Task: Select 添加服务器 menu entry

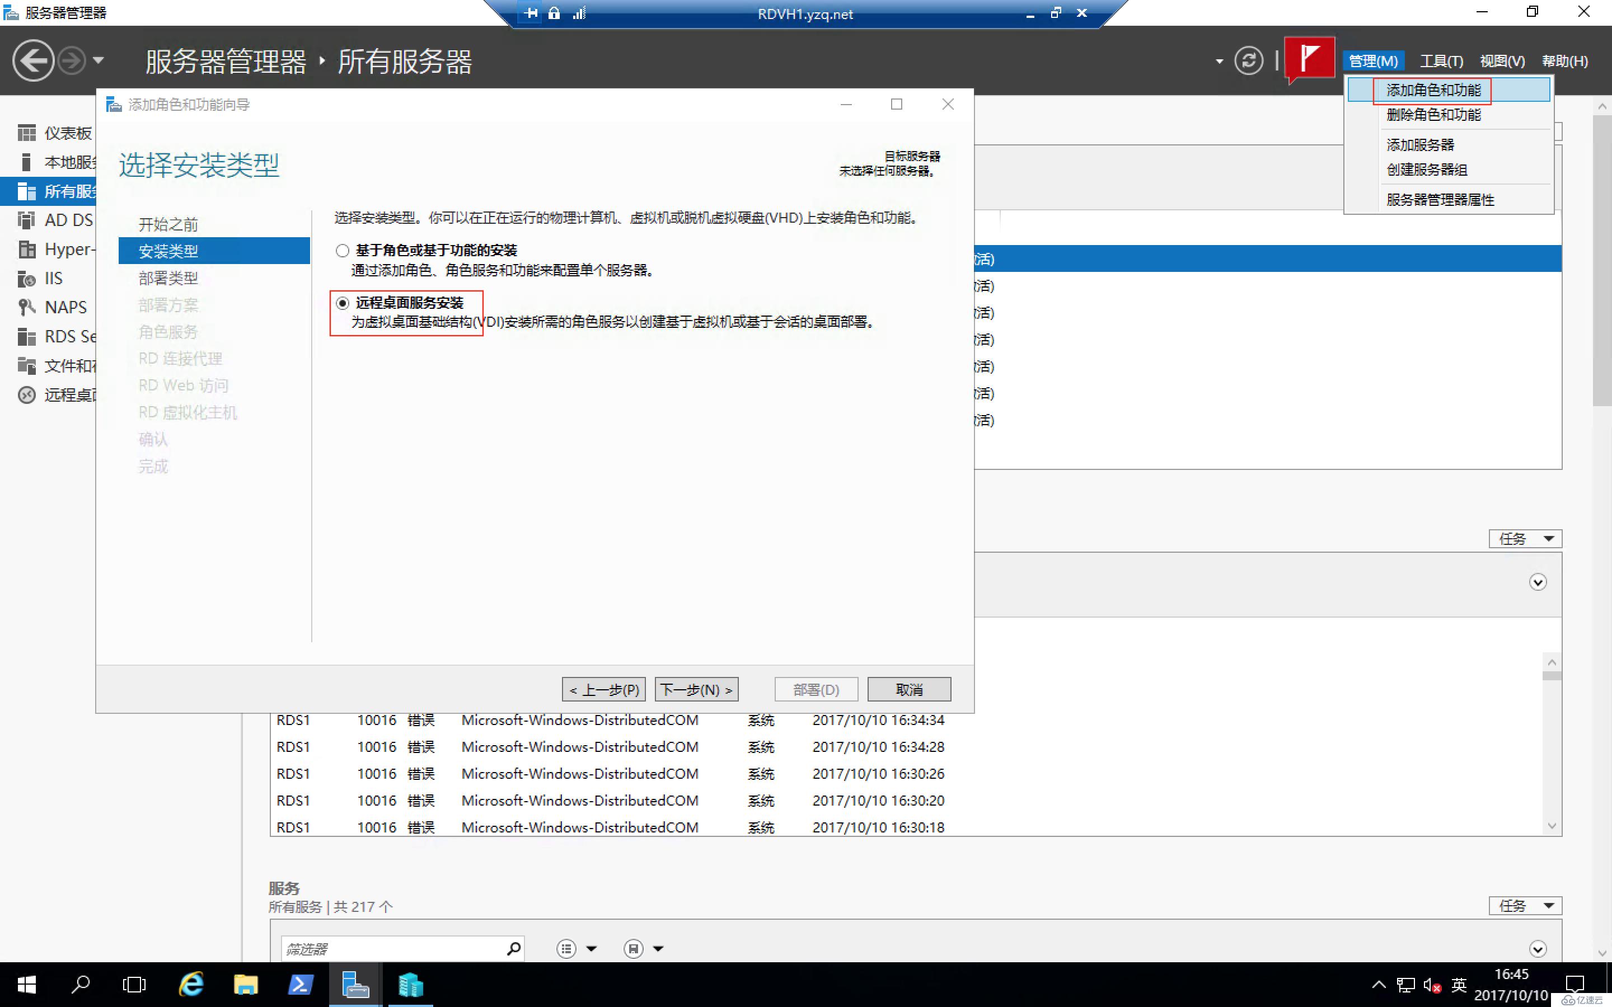Action: click(1449, 144)
